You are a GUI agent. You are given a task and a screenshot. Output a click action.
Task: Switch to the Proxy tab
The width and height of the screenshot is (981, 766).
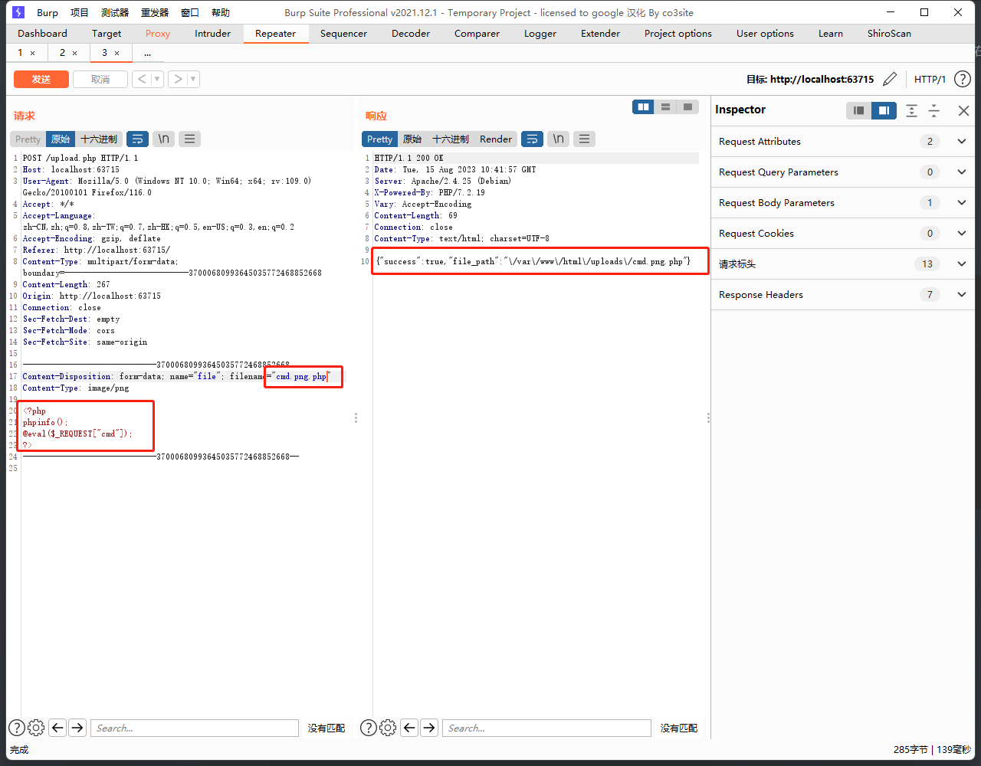click(x=158, y=33)
